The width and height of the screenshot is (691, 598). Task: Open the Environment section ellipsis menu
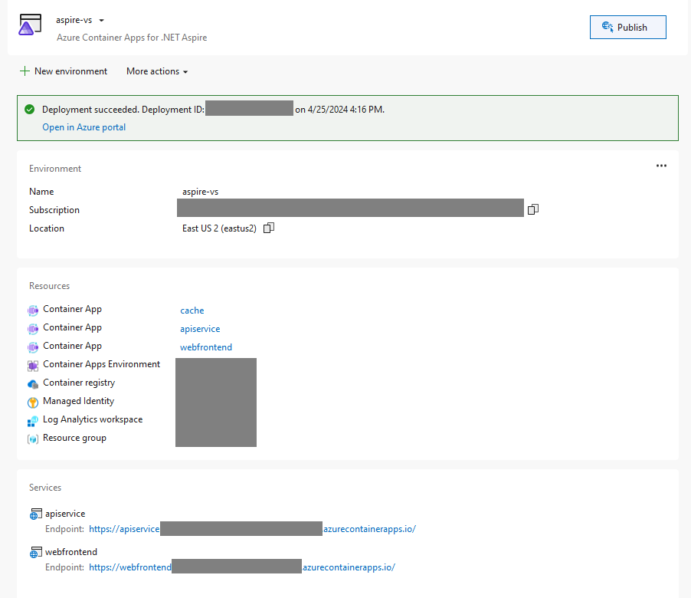point(661,166)
